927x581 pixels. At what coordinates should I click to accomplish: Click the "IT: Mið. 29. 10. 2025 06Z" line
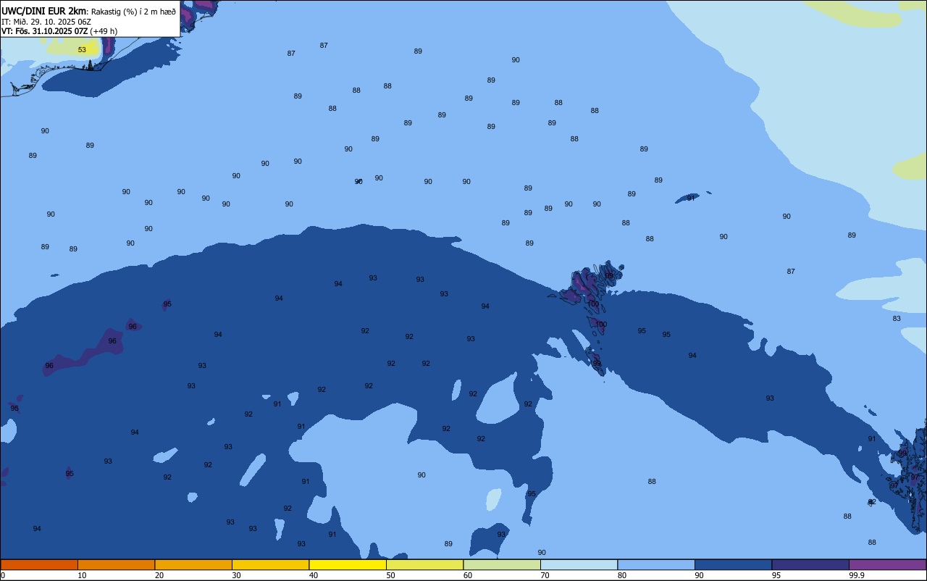click(x=46, y=22)
